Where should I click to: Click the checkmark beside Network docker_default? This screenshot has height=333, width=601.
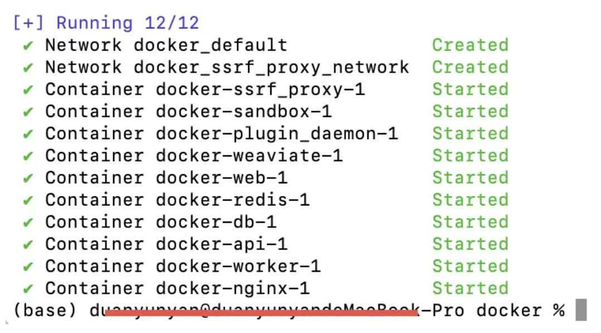coord(28,45)
